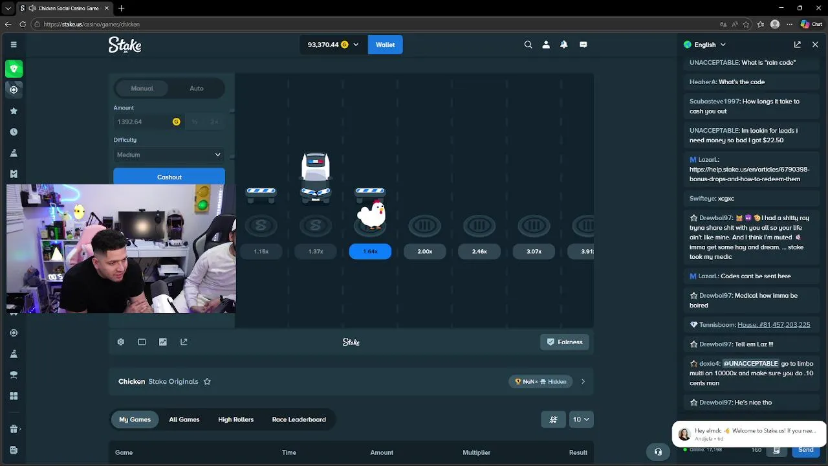Viewport: 828px width, 466px height.
Task: Go back using the browser back arrow
Action: 8,24
